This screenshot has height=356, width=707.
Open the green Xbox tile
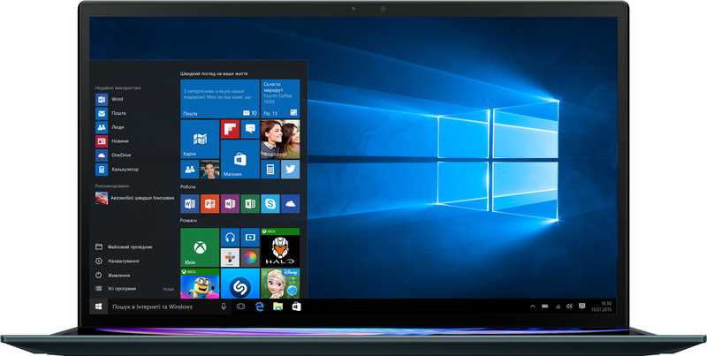tap(200, 247)
